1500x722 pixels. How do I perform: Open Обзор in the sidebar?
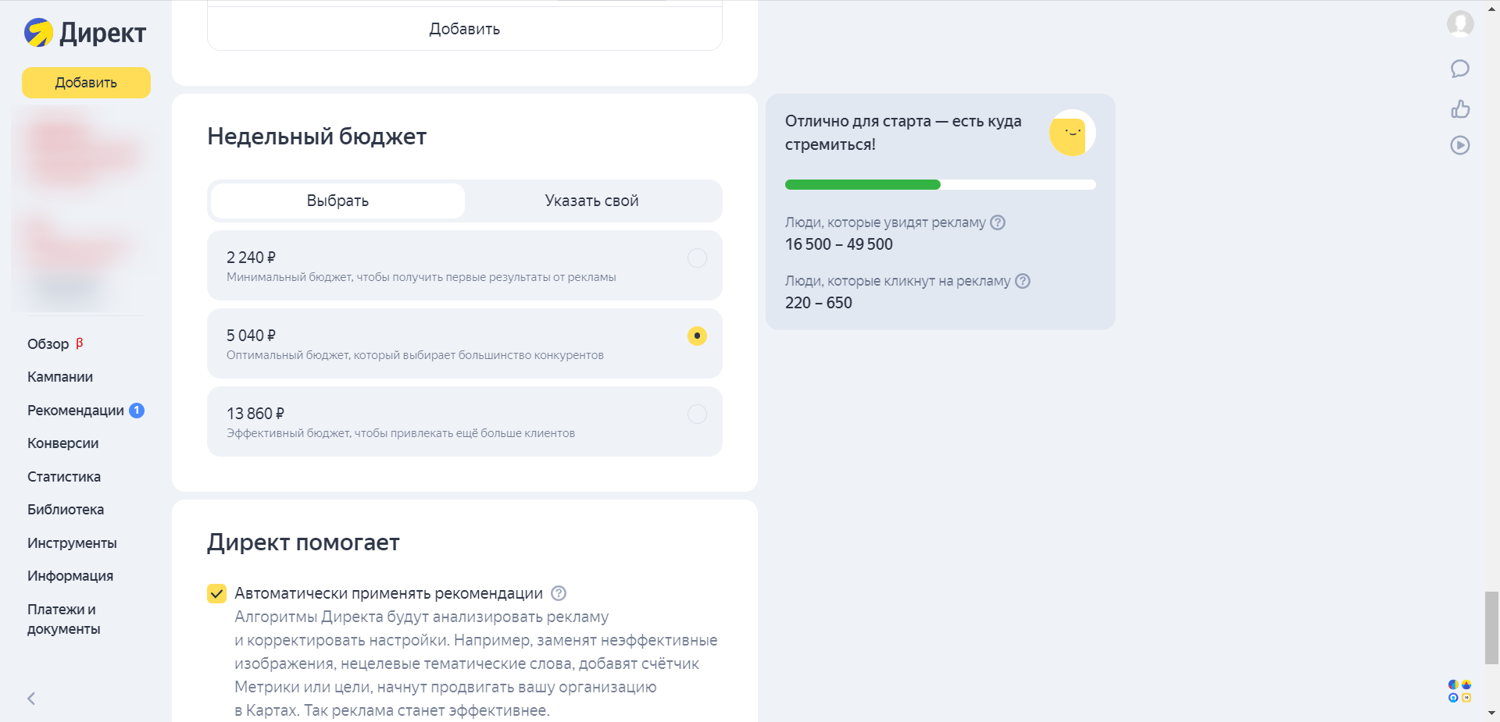click(48, 344)
